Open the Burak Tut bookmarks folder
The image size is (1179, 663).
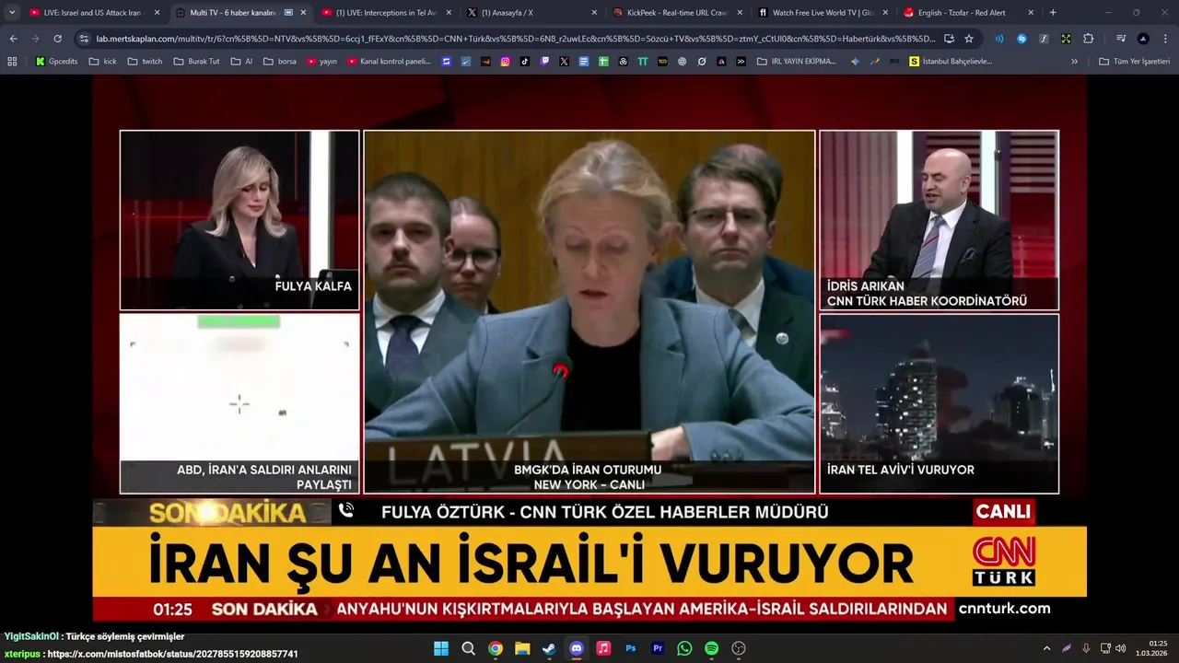click(196, 62)
